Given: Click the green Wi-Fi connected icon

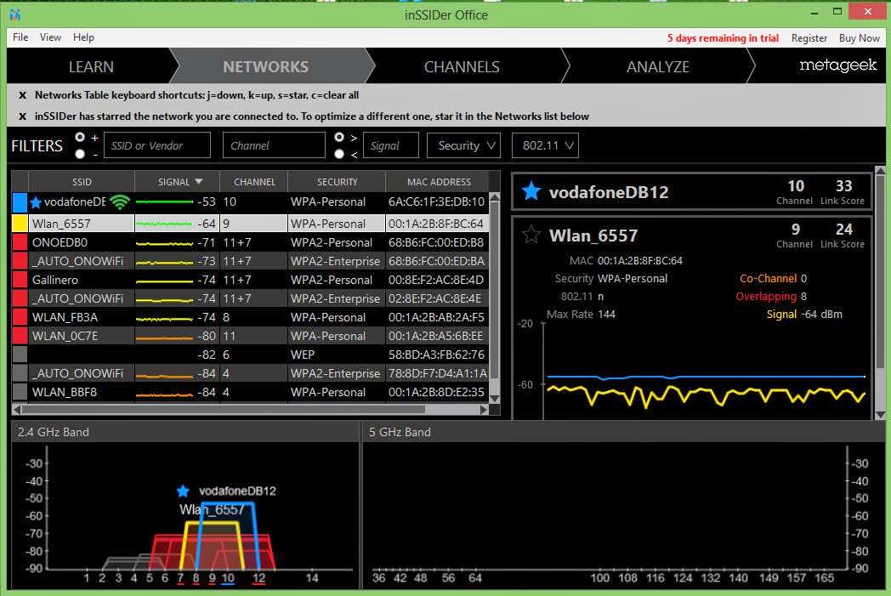Looking at the screenshot, I should point(120,202).
